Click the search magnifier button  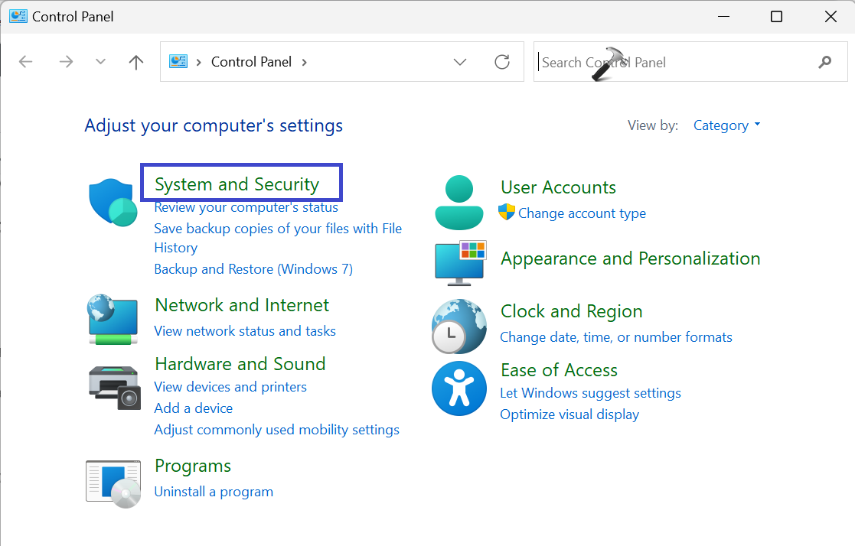click(x=824, y=62)
